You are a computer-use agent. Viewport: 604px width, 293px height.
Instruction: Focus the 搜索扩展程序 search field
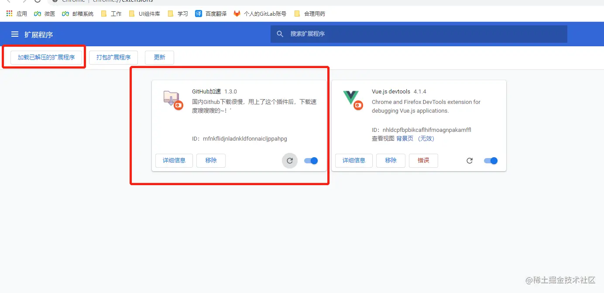pos(419,34)
